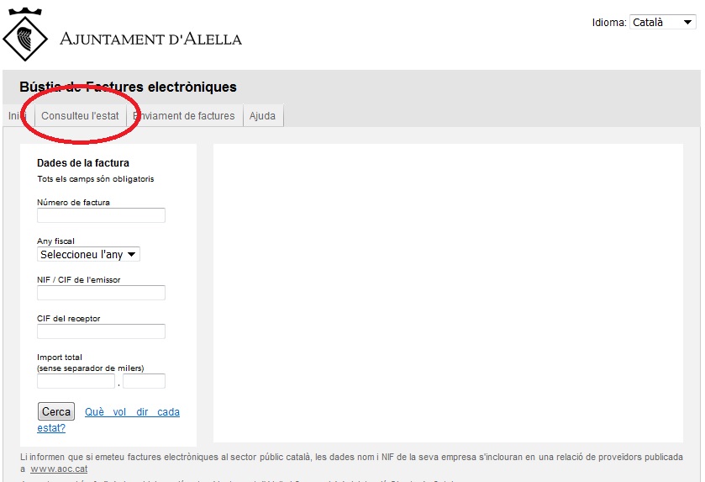Click the Dades de la factura heading
This screenshot has height=482, width=705.
[x=83, y=163]
